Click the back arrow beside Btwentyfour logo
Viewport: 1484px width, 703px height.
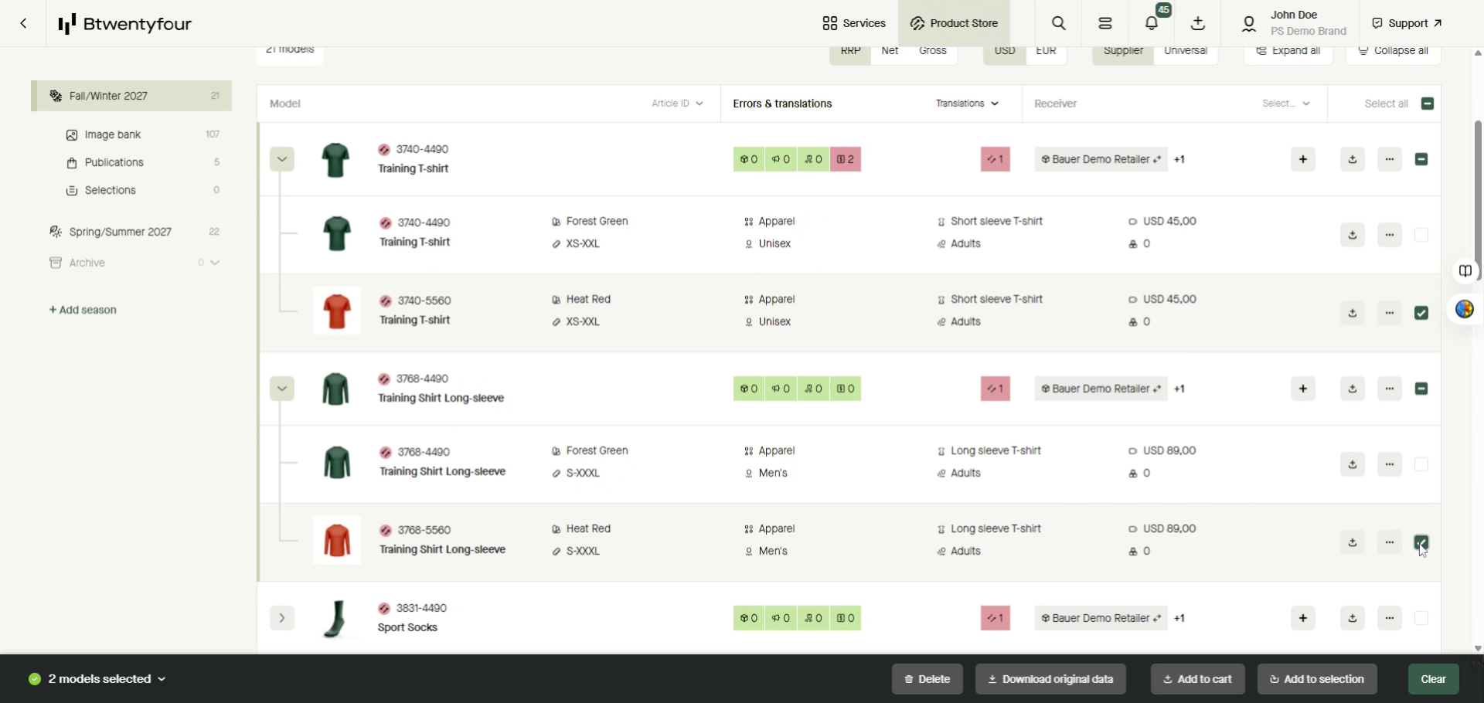tap(24, 23)
